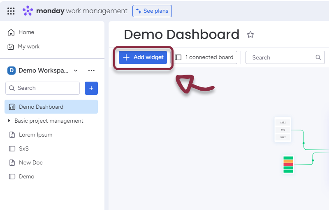Image resolution: width=329 pixels, height=210 pixels.
Task: Click the See plans button
Action: pos(152,11)
